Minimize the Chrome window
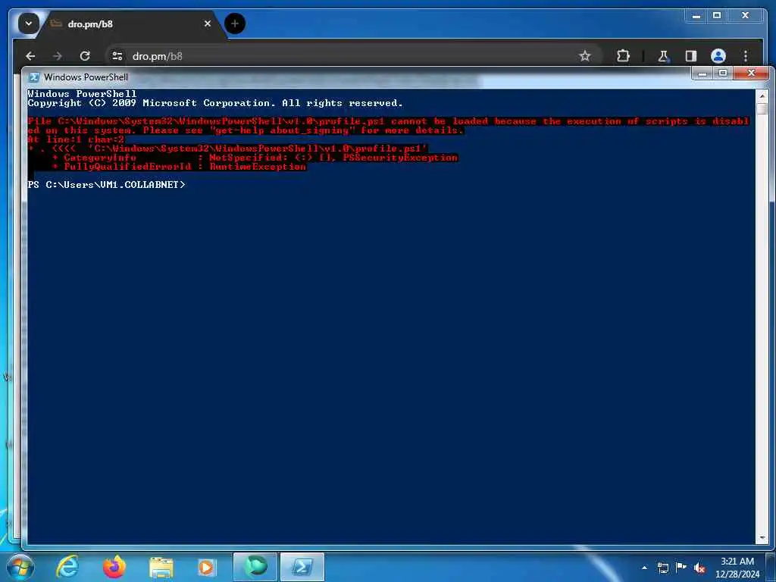This screenshot has width=776, height=582. (696, 16)
